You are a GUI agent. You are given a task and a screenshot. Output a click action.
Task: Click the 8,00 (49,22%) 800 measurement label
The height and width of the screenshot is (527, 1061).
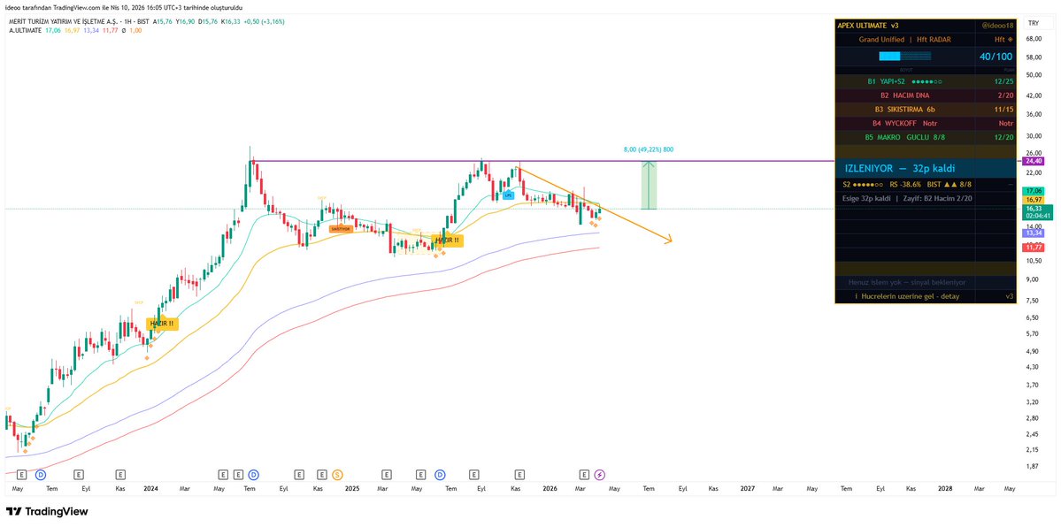(x=649, y=149)
